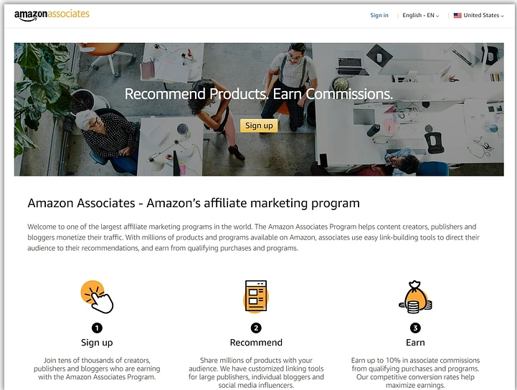Image resolution: width=517 pixels, height=390 pixels.
Task: Click the Sign in link
Action: coord(379,15)
